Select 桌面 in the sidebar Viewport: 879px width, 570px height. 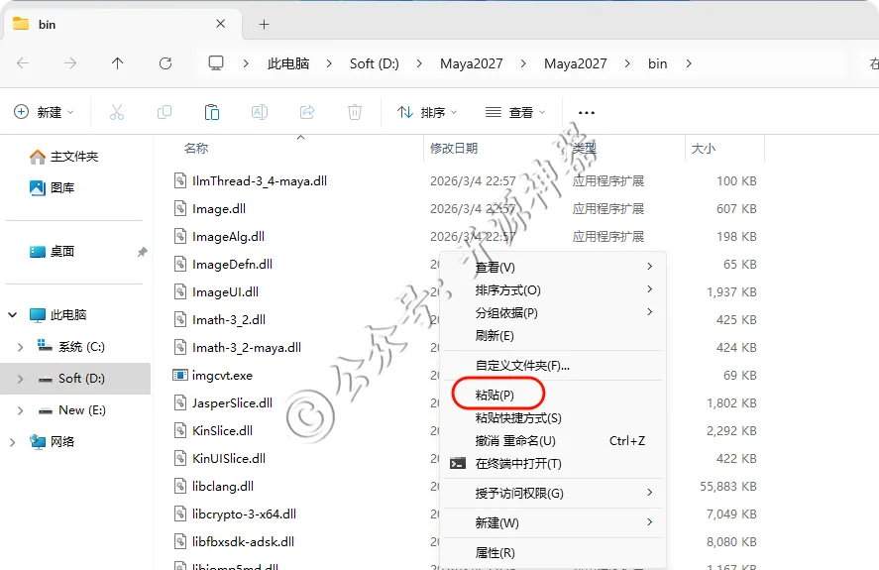53,252
